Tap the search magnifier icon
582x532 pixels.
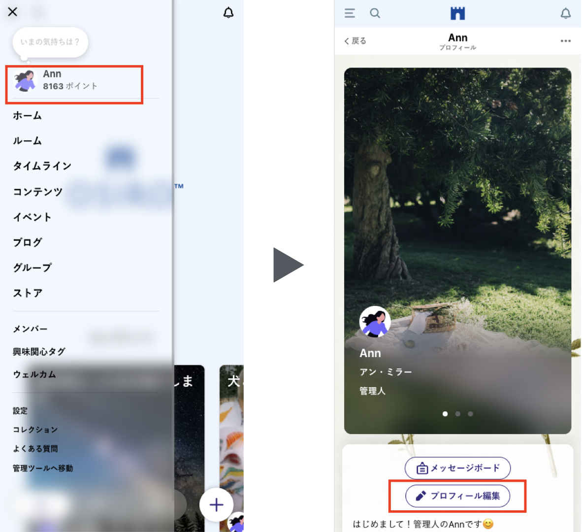coord(375,13)
